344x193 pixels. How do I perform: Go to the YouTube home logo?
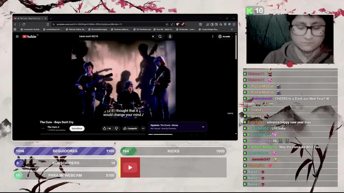pos(29,36)
